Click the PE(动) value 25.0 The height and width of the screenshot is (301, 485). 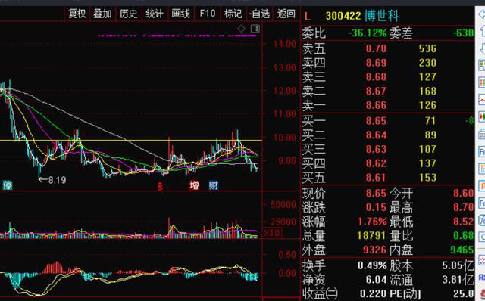tap(463, 293)
